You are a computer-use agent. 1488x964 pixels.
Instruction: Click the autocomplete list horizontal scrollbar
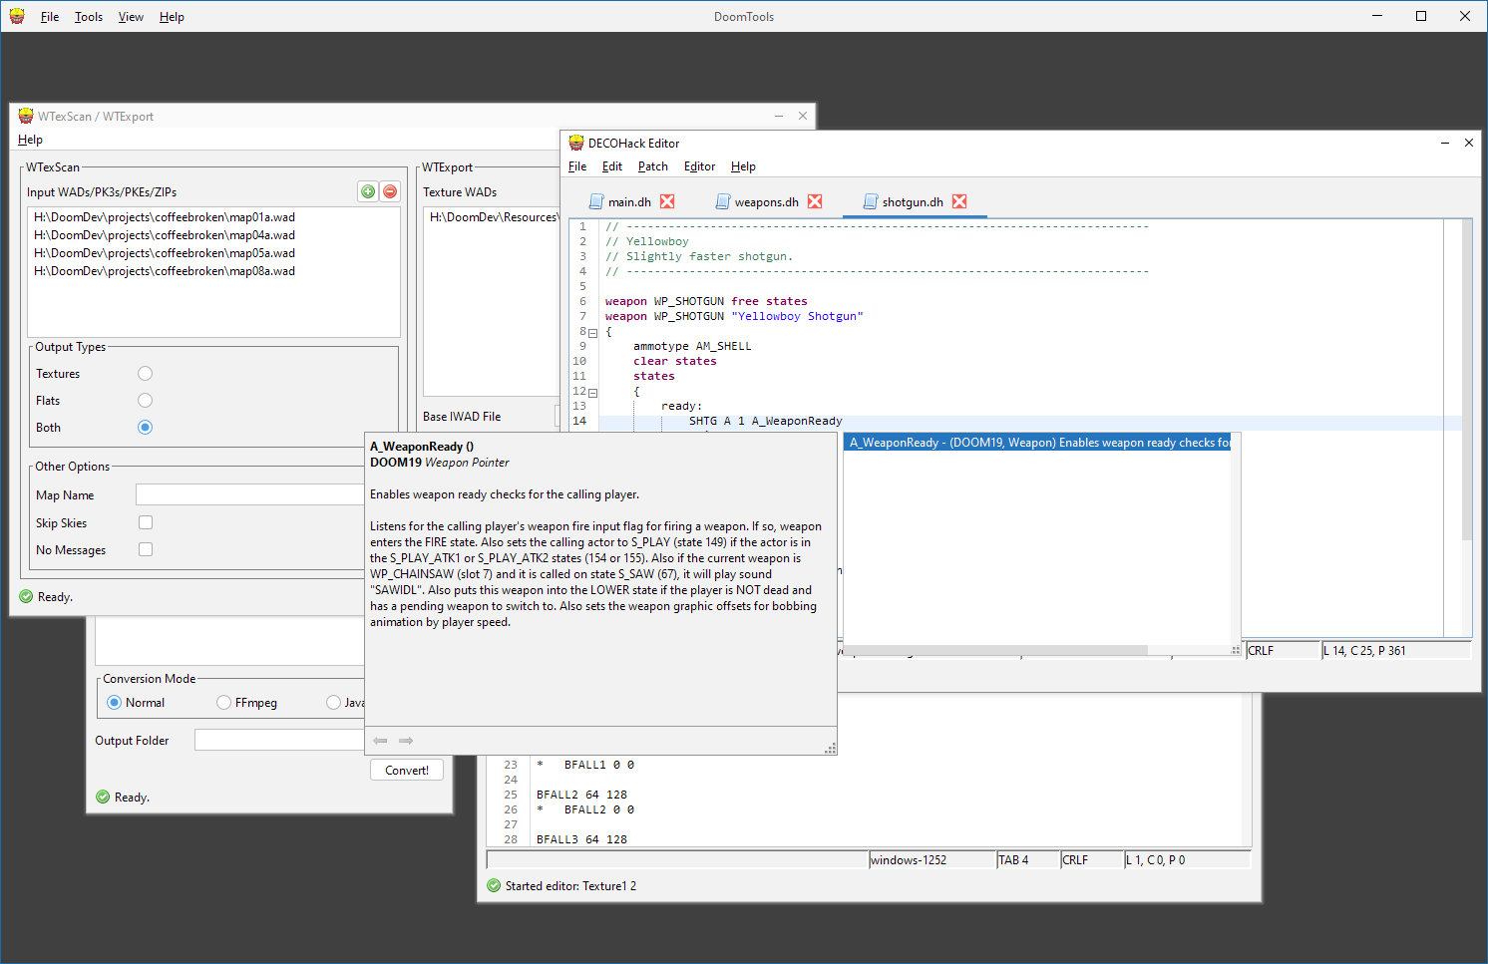coord(997,650)
